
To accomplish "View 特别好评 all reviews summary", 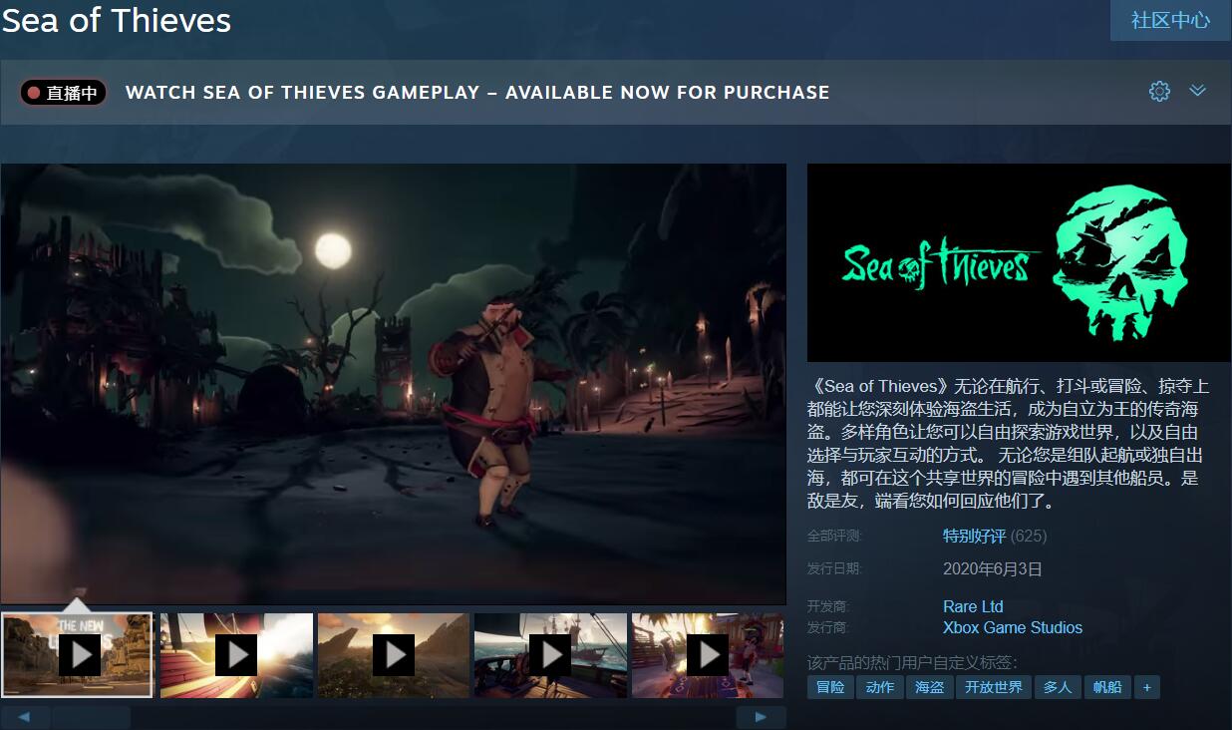I will pyautogui.click(x=974, y=536).
